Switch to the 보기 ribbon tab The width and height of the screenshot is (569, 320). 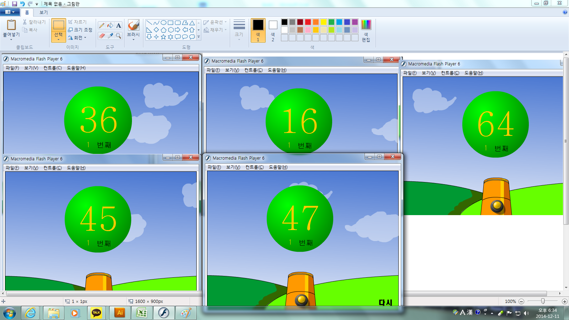(x=44, y=12)
